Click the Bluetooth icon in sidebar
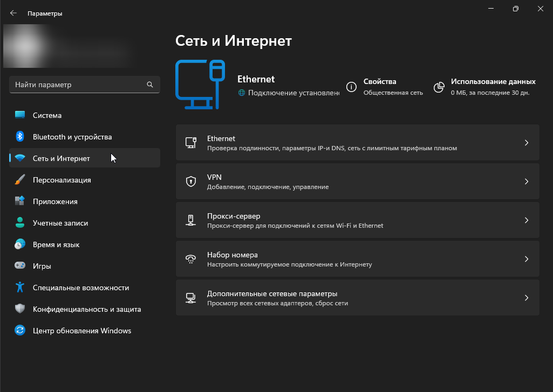The width and height of the screenshot is (553, 392). 20,137
